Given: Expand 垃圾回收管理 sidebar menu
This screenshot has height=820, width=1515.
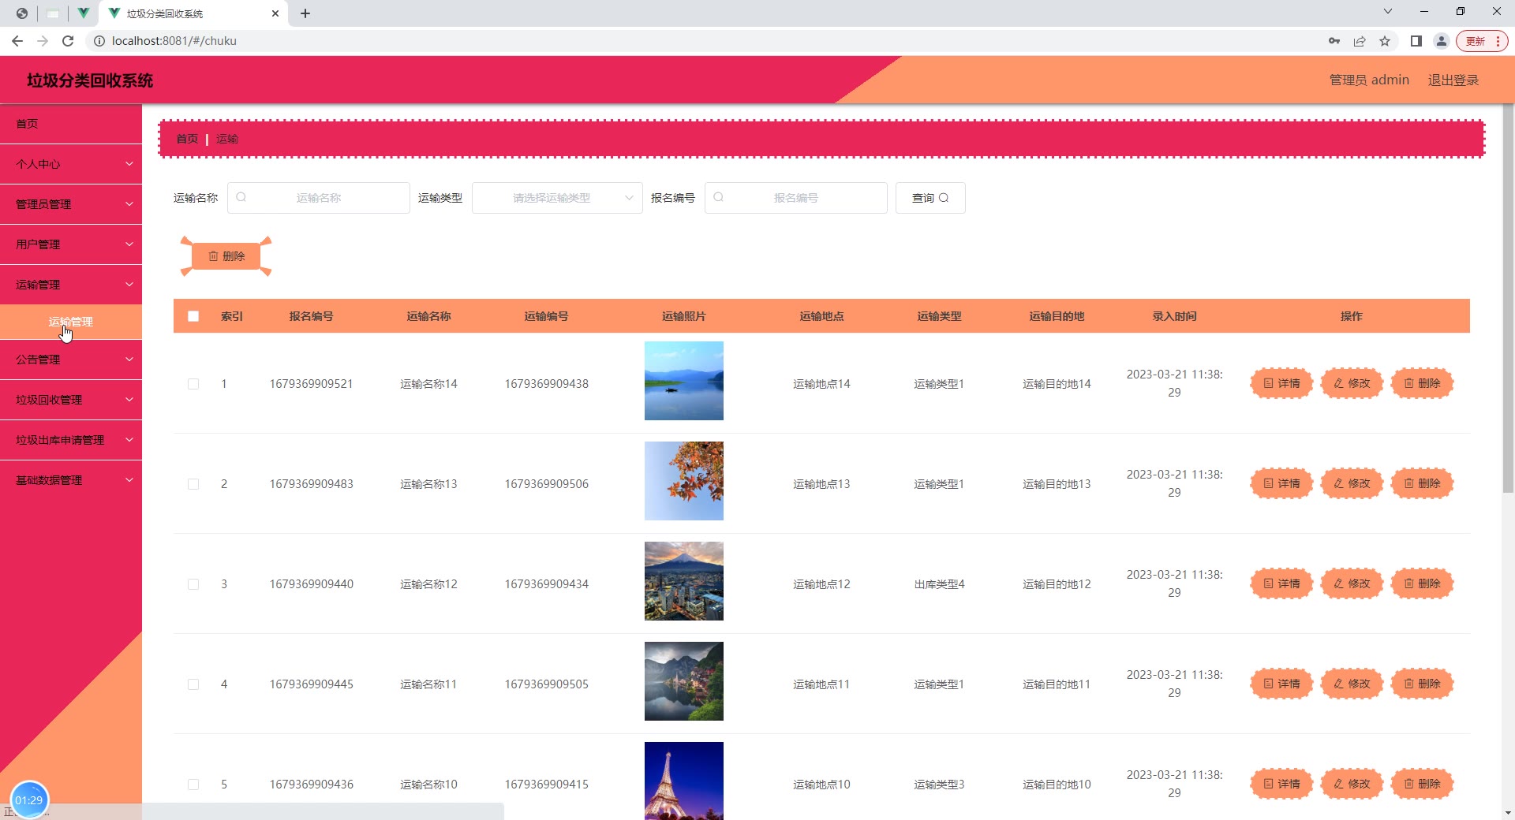Looking at the screenshot, I should point(71,400).
